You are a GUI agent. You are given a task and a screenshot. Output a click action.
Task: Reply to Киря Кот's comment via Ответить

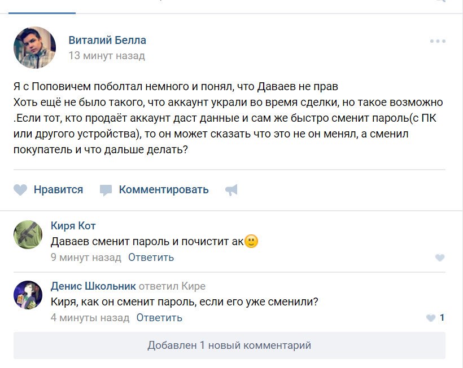click(151, 258)
